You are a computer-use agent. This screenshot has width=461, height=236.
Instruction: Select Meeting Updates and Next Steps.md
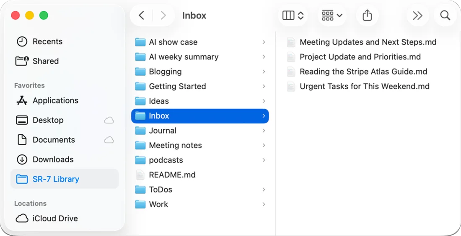tap(368, 42)
